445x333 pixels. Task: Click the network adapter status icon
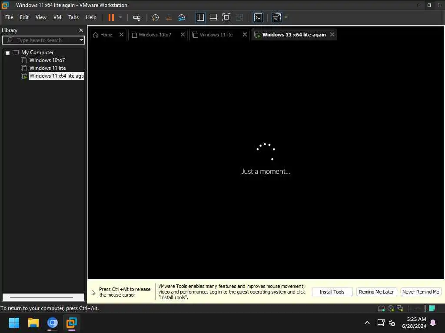click(x=400, y=308)
